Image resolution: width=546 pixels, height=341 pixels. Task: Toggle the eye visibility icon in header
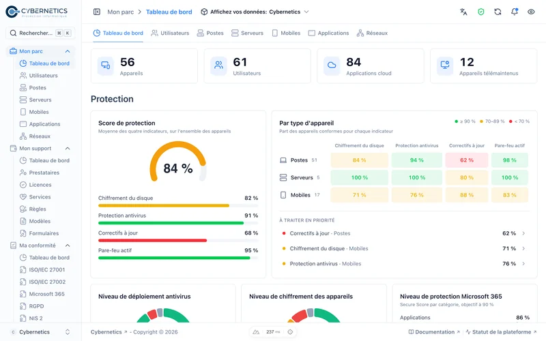tap(531, 12)
